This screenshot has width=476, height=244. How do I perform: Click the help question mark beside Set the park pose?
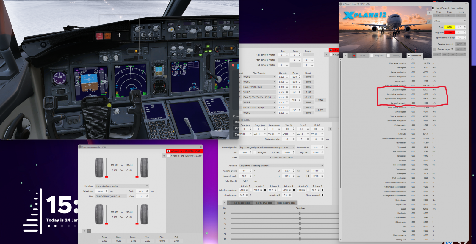coord(229,203)
